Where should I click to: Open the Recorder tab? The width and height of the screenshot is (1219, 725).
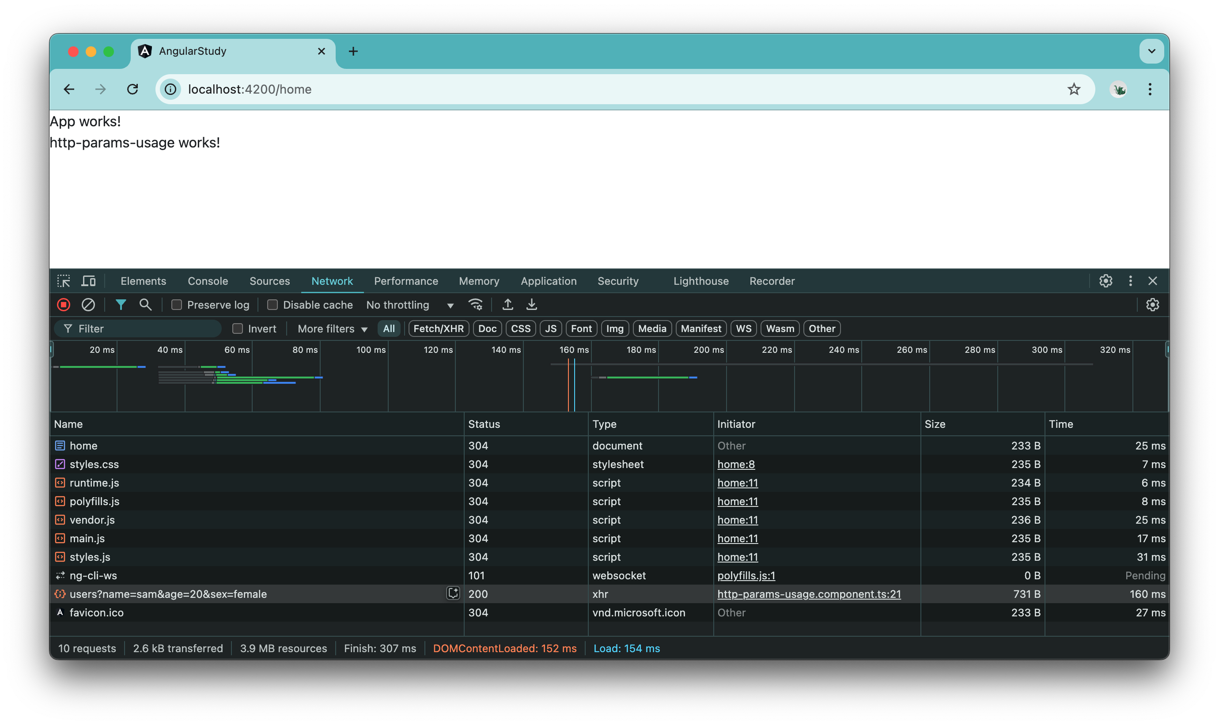tap(772, 281)
